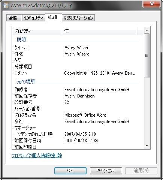Select the 件名 property label
This screenshot has width=163, height=180.
19,54
